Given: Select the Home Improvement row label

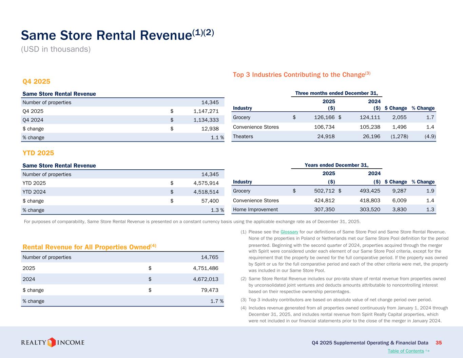Looking at the screenshot, I should [x=255, y=209].
